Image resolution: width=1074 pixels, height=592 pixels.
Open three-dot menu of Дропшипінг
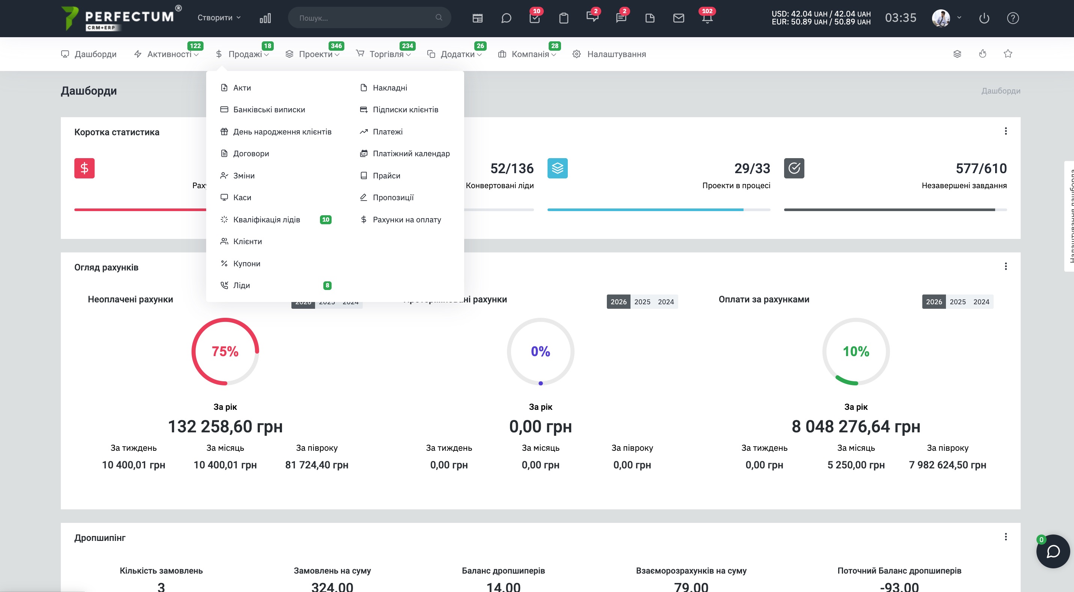click(1006, 536)
